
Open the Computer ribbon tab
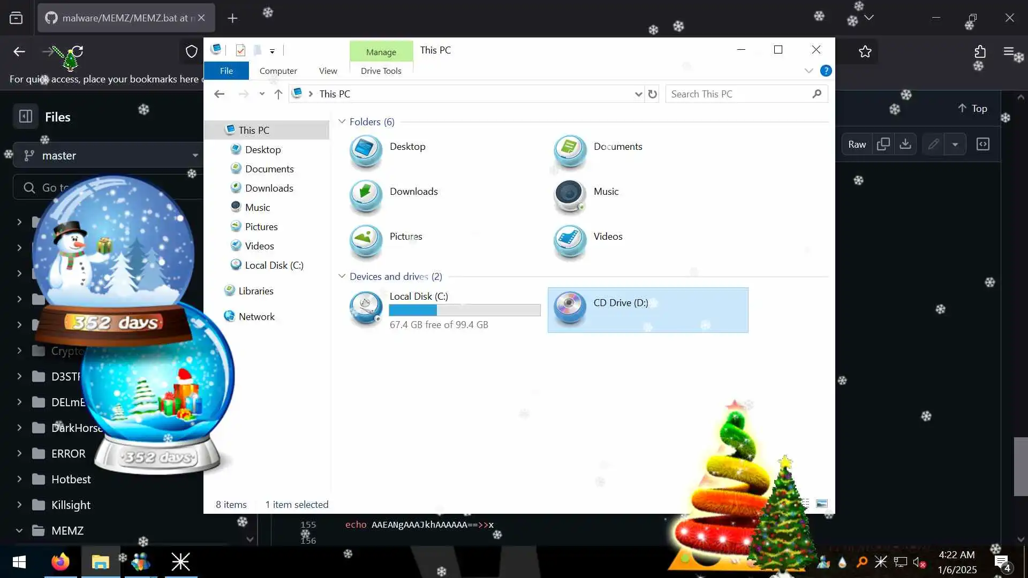pyautogui.click(x=278, y=71)
